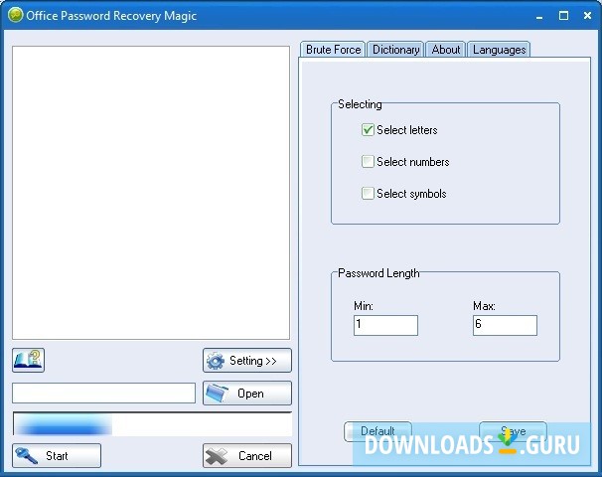The image size is (602, 477).
Task: Click the Max password length field
Action: tap(505, 325)
